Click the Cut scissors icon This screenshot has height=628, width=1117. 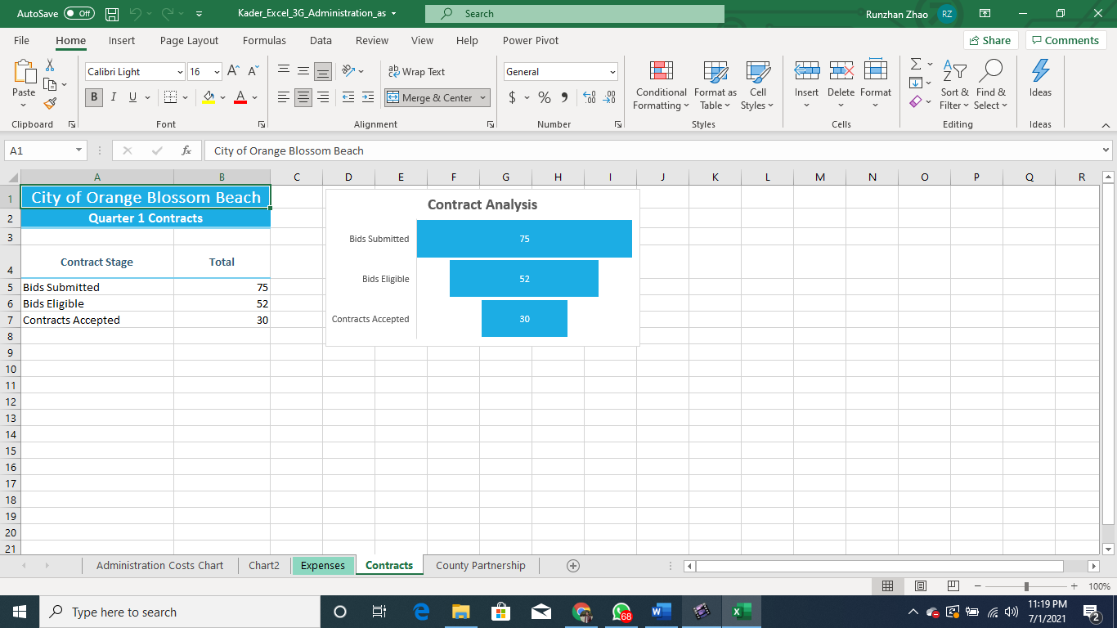[50, 65]
